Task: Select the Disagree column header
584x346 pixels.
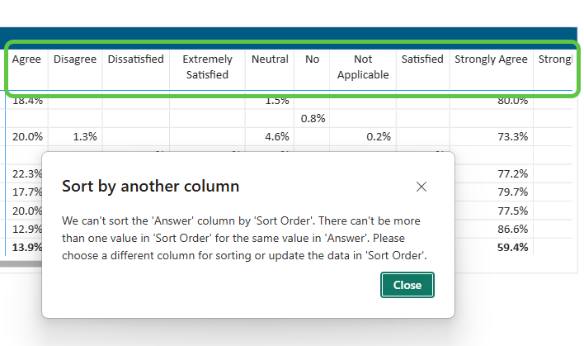Action: (x=75, y=59)
